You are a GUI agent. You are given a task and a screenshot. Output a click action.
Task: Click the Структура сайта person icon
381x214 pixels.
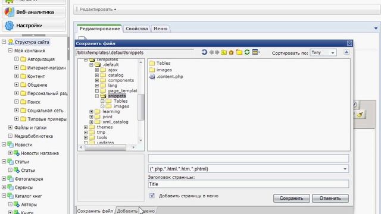tap(11, 42)
